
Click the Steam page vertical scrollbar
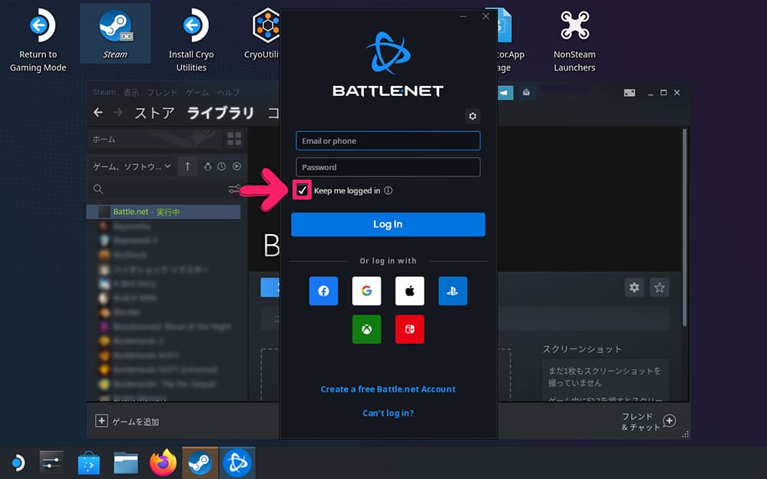point(684,227)
